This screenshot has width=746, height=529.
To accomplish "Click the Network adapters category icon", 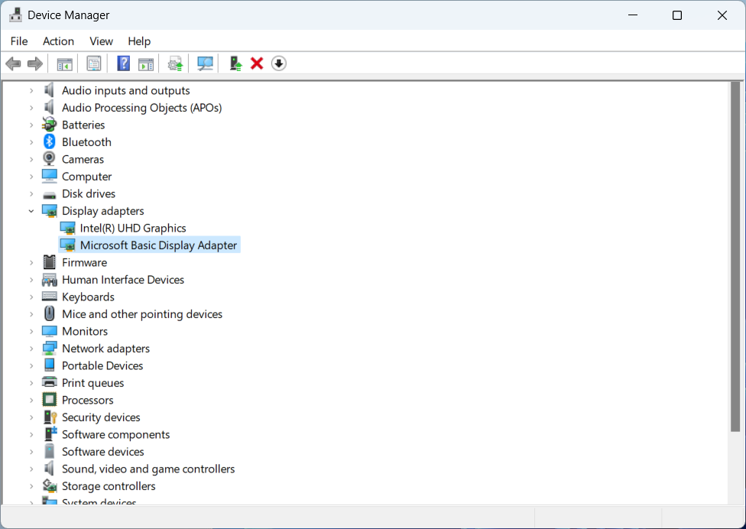I will [50, 349].
